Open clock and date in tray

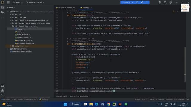coord(181,104)
